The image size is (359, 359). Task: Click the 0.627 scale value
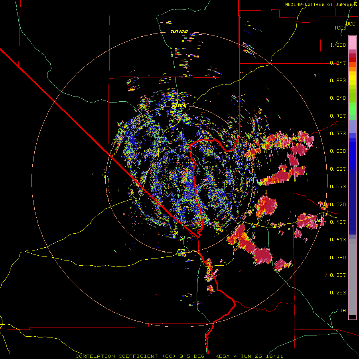(x=338, y=169)
